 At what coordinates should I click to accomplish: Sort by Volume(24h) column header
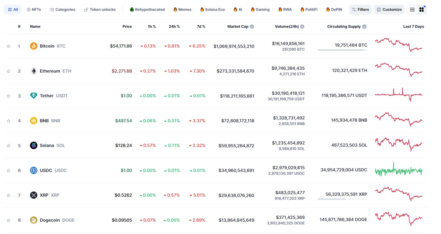(x=287, y=27)
